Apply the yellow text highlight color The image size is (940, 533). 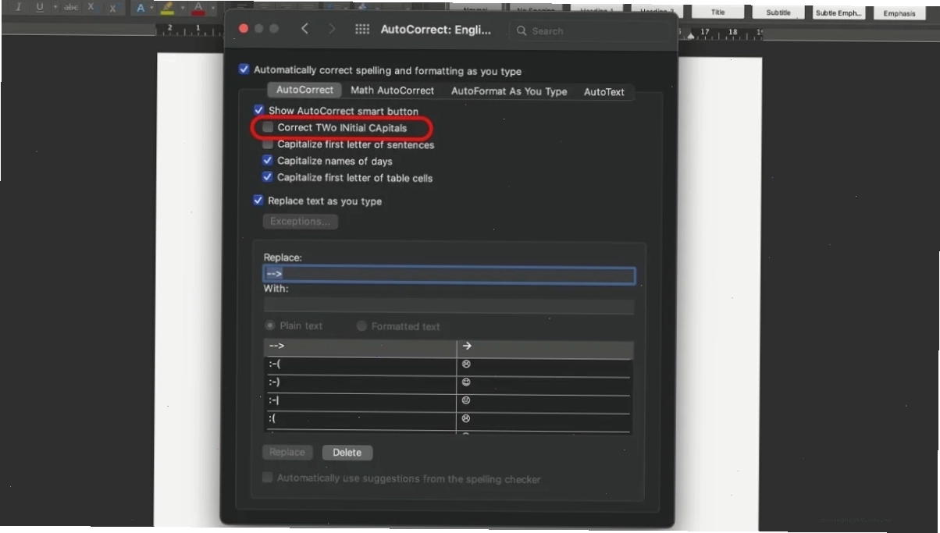[x=166, y=8]
